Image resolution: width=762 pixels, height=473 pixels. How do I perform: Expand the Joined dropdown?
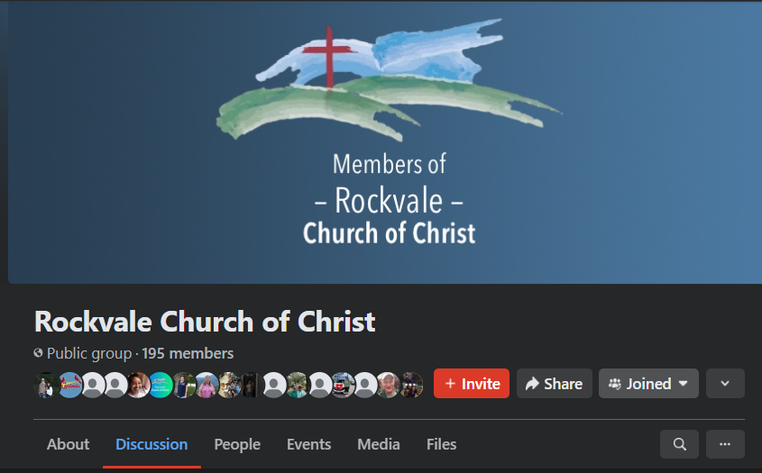pos(648,383)
